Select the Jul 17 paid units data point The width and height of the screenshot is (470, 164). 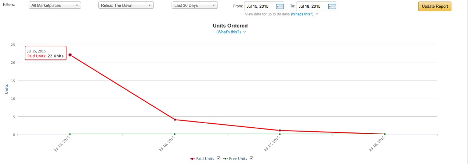[280, 130]
